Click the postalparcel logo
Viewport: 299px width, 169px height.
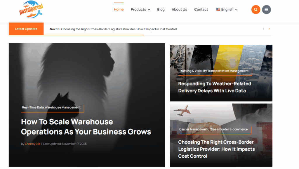coord(31,10)
